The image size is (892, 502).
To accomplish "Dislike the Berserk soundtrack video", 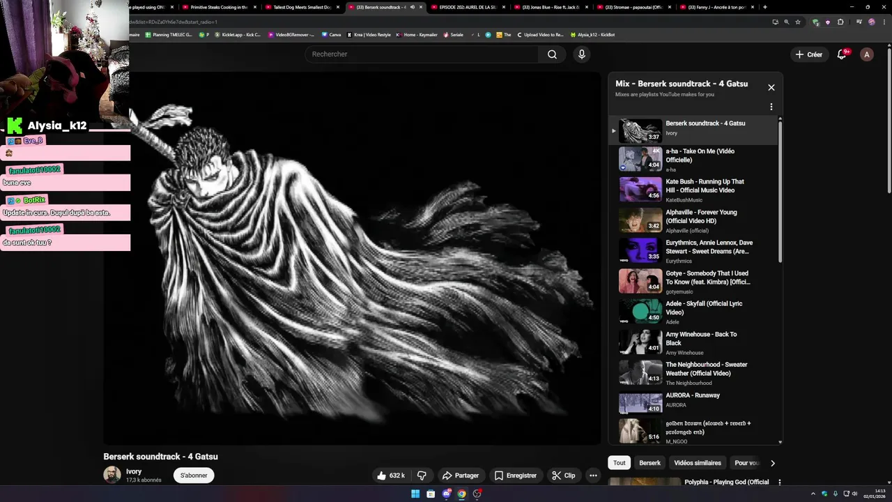I will (x=422, y=476).
